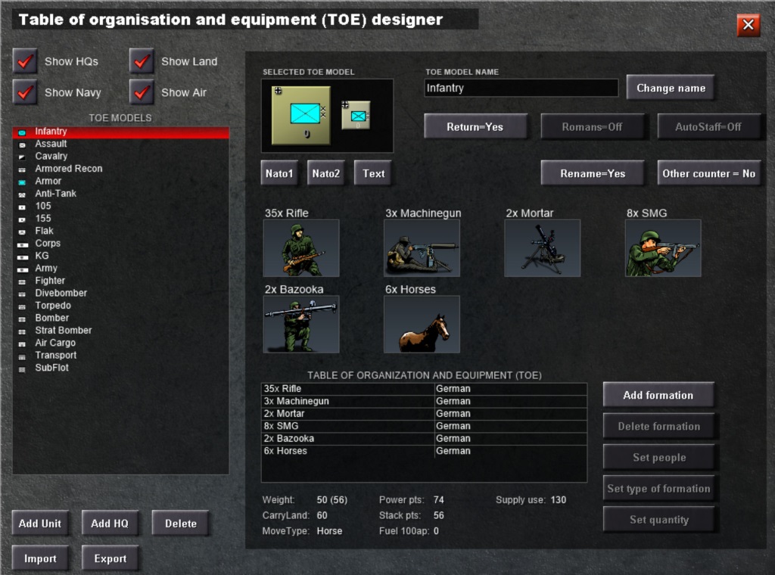Click the Delete formation button
Image resolution: width=775 pixels, height=575 pixels.
(658, 426)
